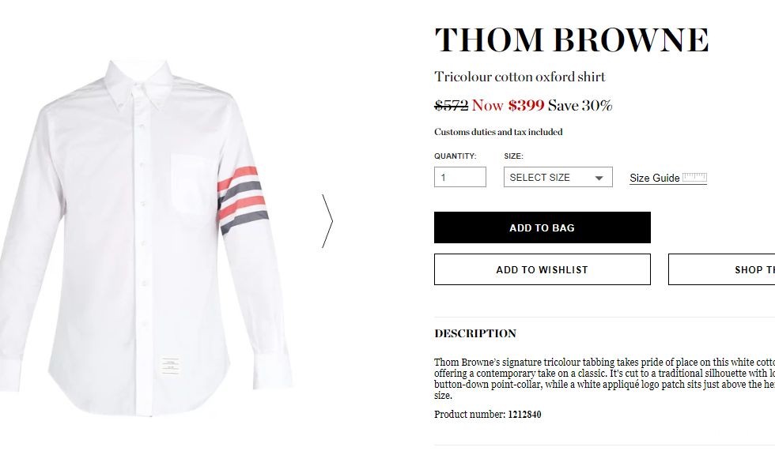This screenshot has height=451, width=775.
Task: Click the quantity input field
Action: [x=459, y=178]
